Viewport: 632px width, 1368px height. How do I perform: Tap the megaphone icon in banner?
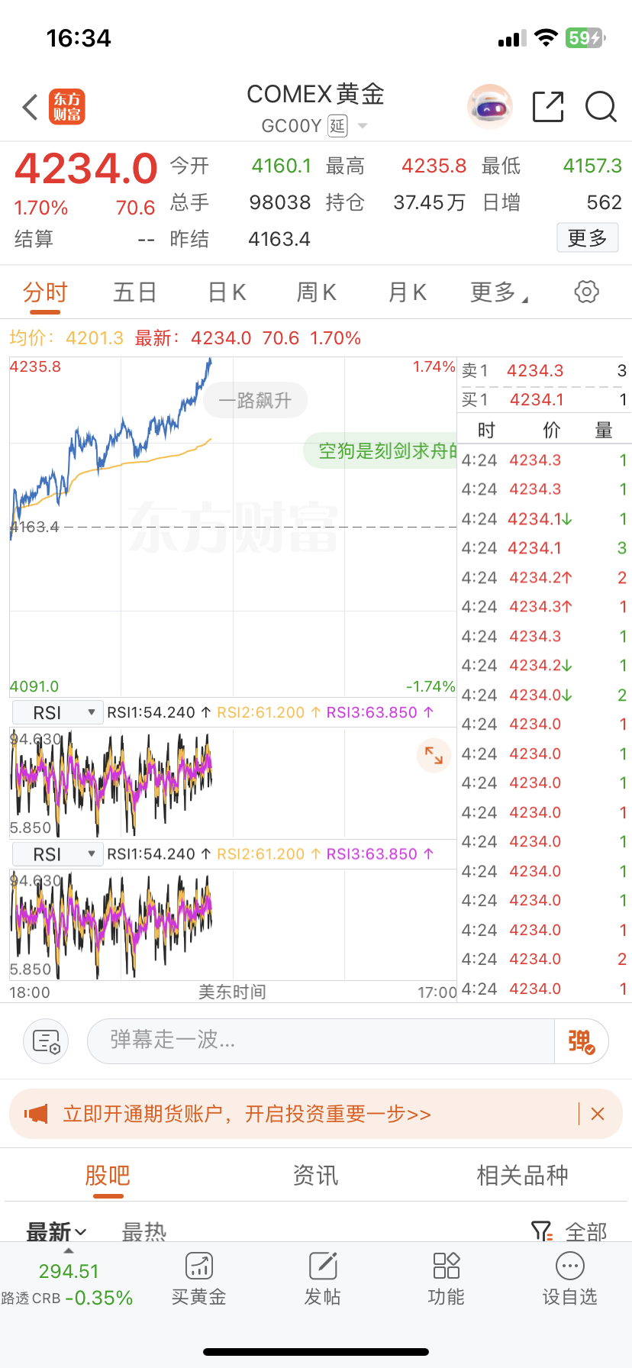36,1114
